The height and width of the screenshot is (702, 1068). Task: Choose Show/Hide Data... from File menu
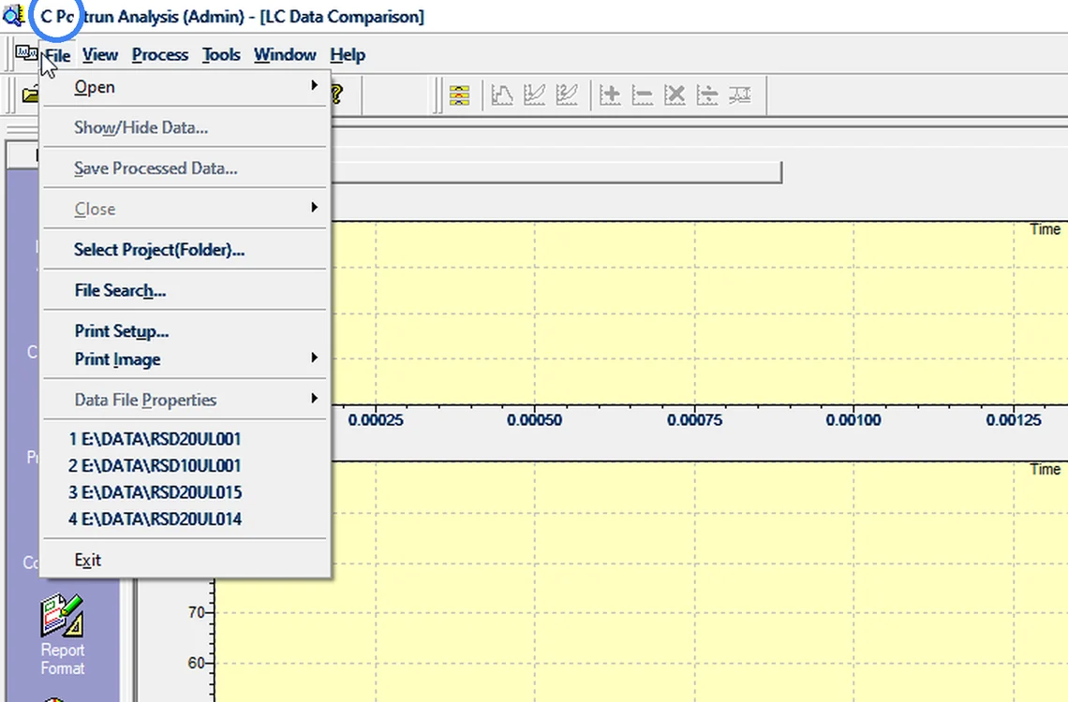coord(185,127)
